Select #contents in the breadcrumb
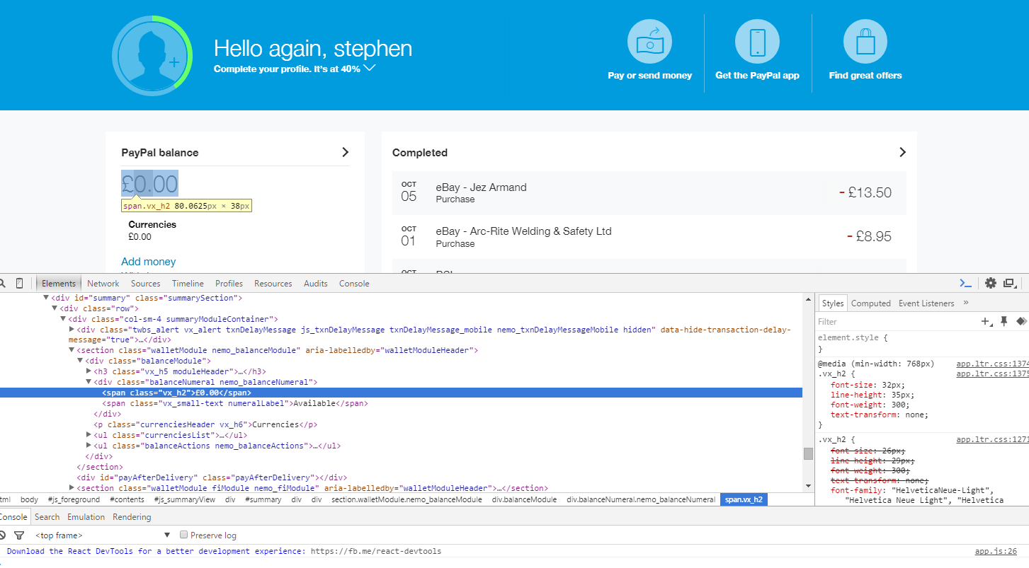Viewport: 1029px width, 568px height. pos(128,499)
